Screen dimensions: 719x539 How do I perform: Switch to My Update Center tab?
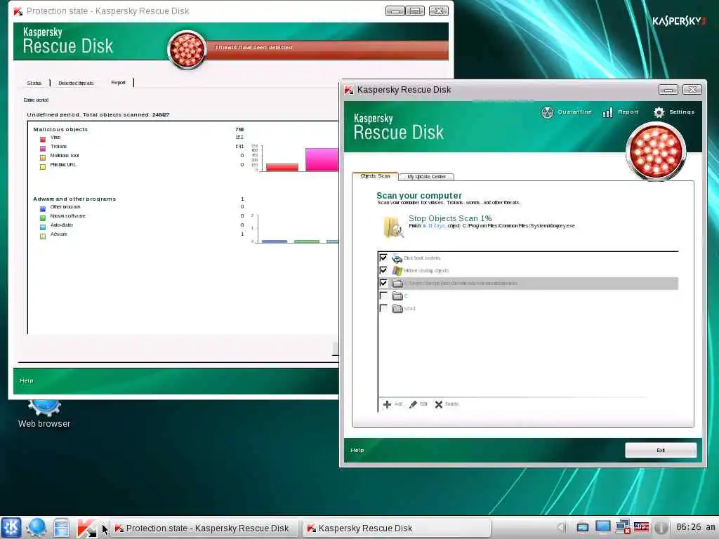pyautogui.click(x=426, y=176)
